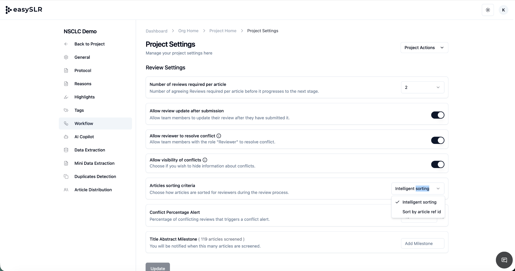Open user avatar K menu
Screen dimensions: 515x271
[503, 10]
